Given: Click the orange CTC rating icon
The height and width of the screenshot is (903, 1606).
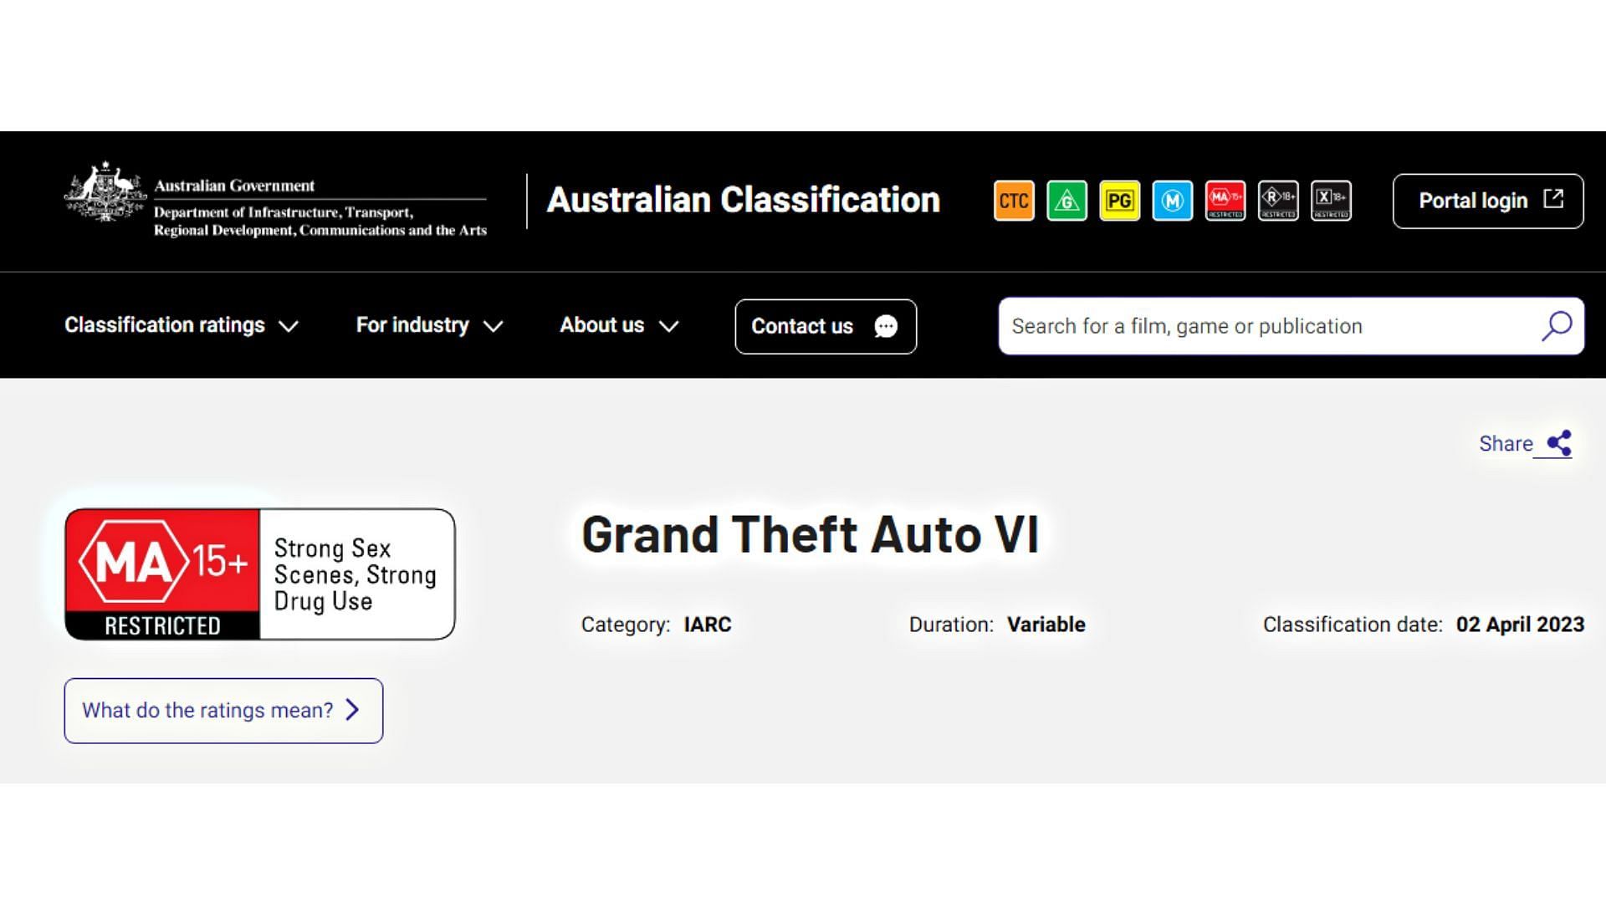Looking at the screenshot, I should pyautogui.click(x=1014, y=201).
